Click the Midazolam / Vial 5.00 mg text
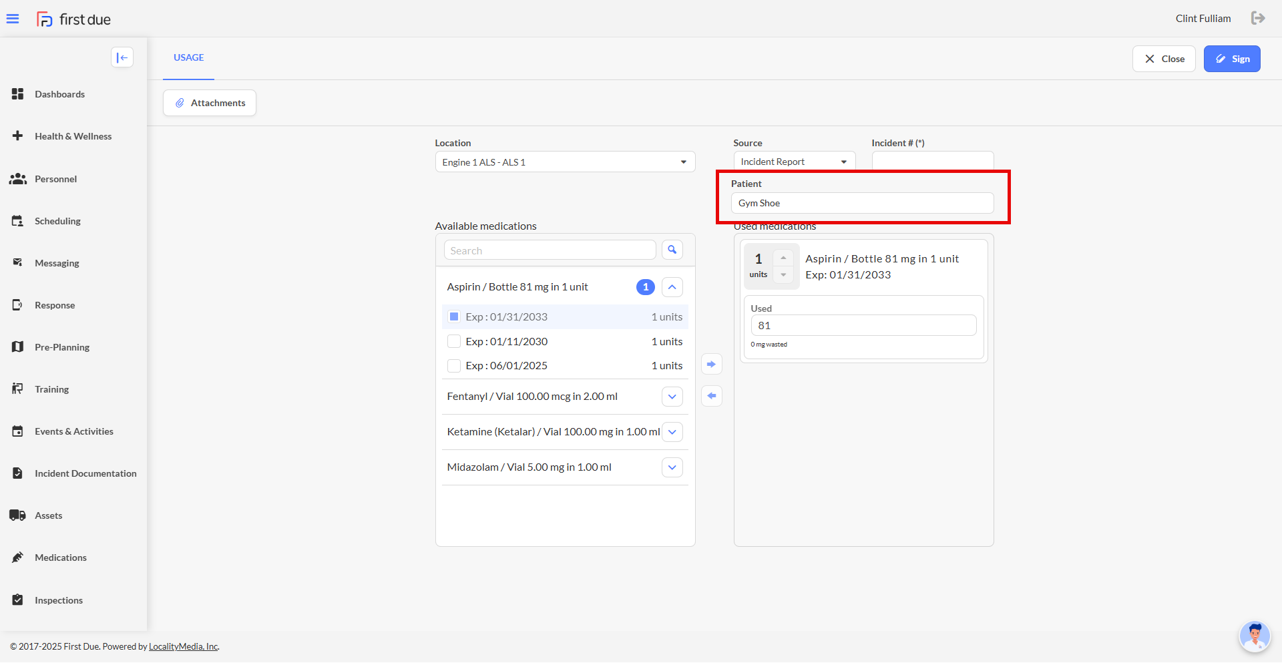The height and width of the screenshot is (663, 1282). [529, 467]
